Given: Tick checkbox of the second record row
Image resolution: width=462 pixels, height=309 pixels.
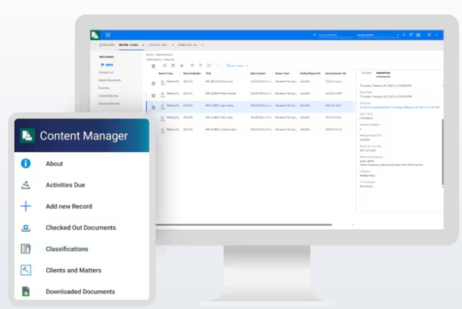Looking at the screenshot, I should (153, 96).
